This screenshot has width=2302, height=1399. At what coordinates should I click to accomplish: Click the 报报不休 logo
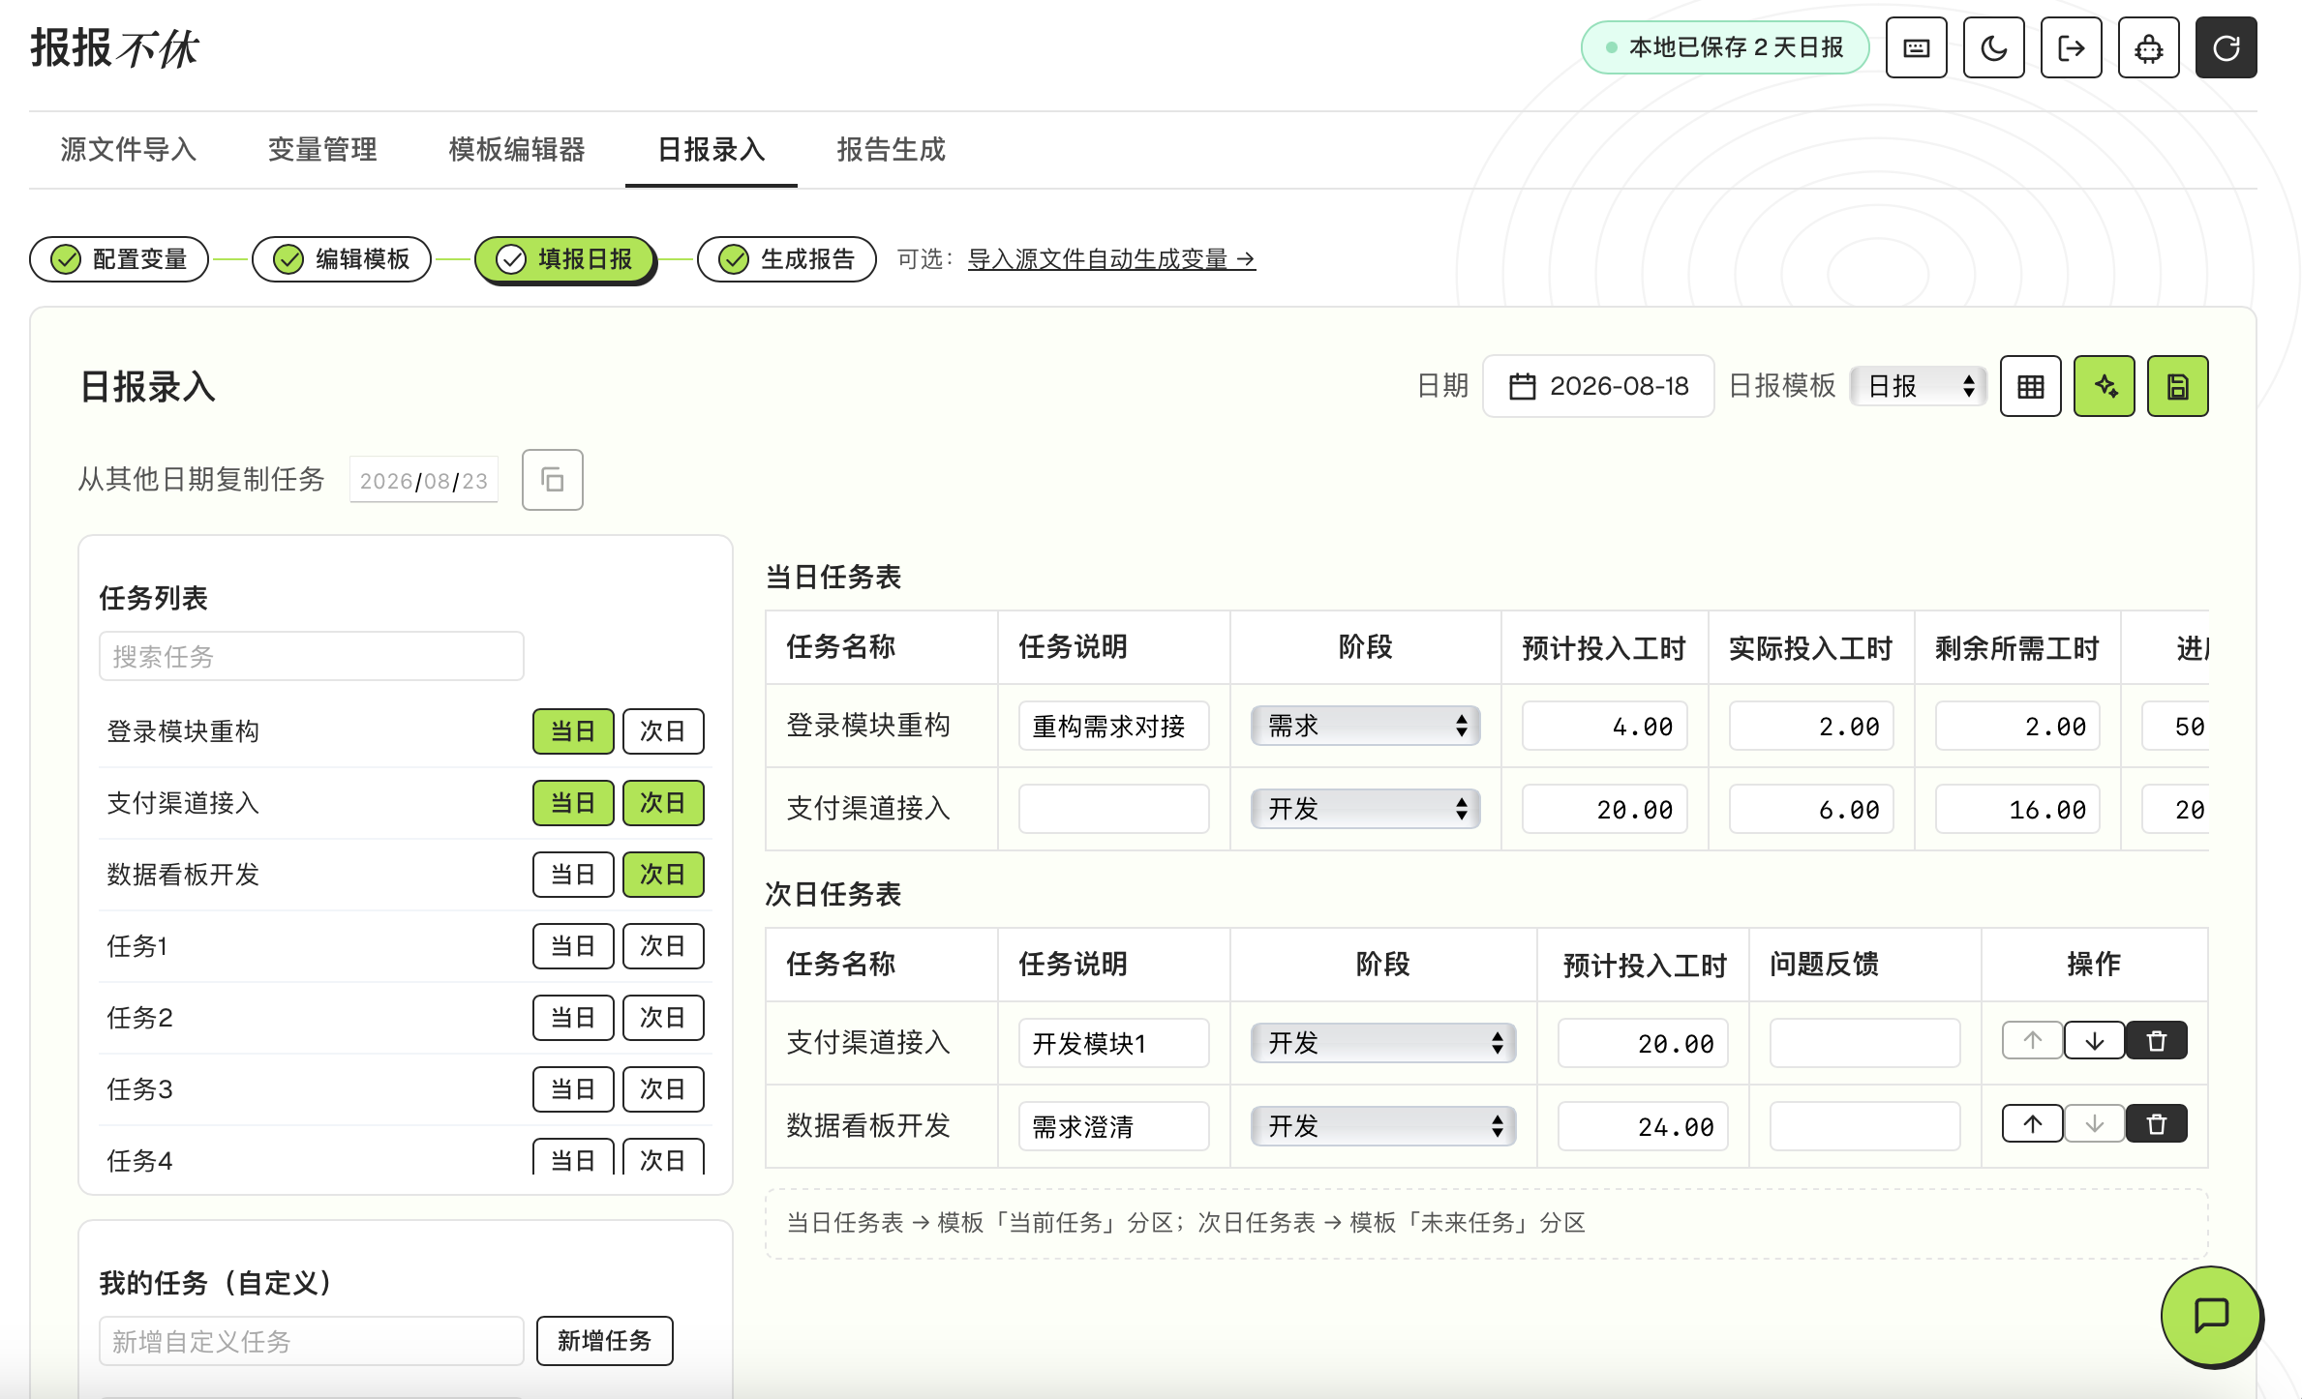tap(114, 47)
